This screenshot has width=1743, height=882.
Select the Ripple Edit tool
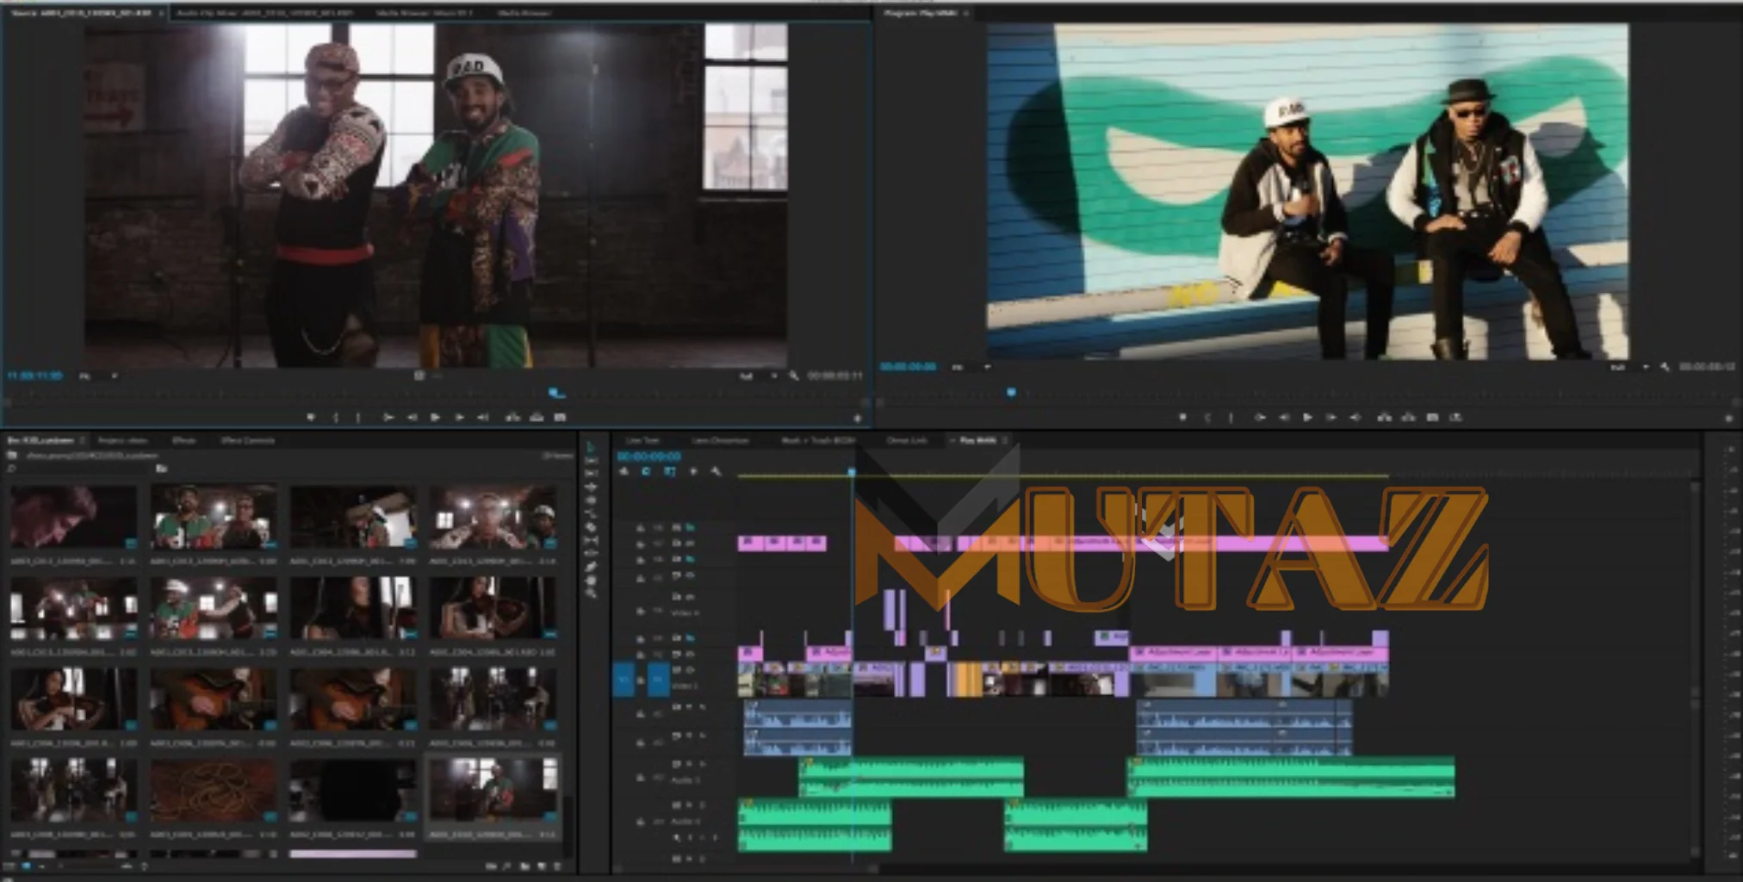[x=591, y=487]
